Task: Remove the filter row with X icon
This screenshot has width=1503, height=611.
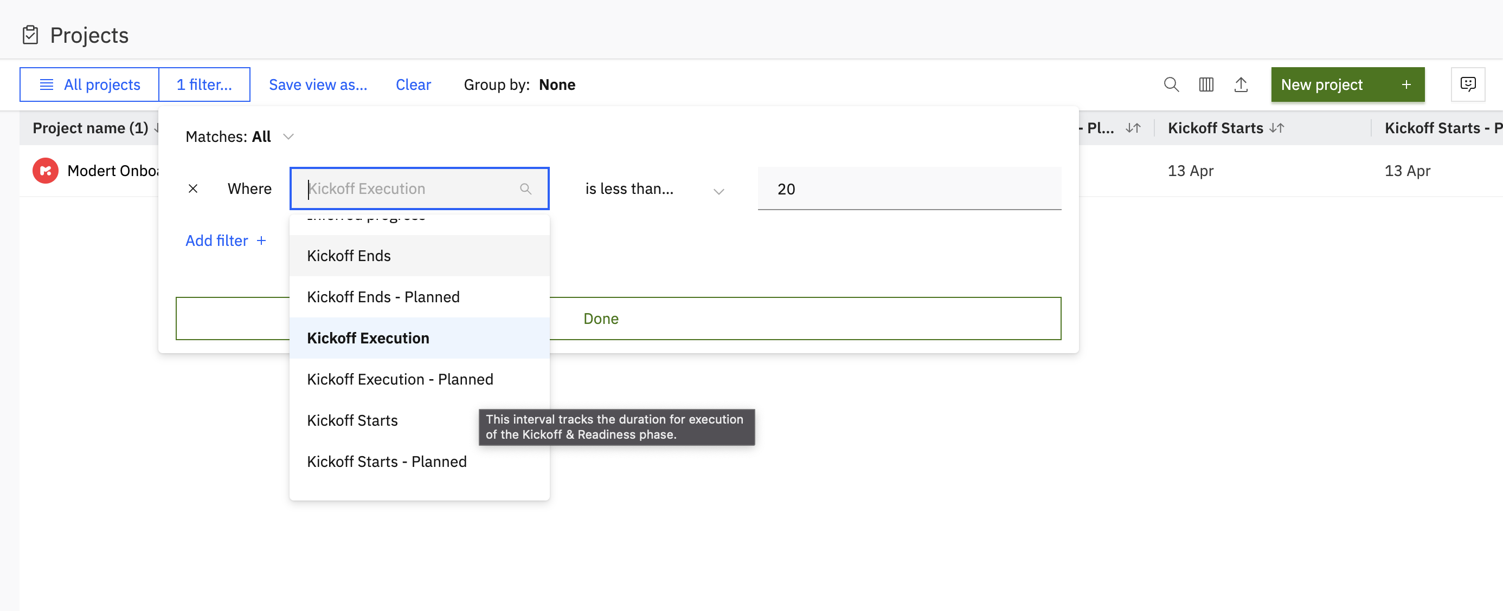Action: 193,188
